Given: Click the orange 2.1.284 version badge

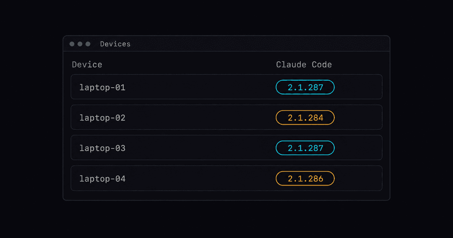Looking at the screenshot, I should point(305,118).
